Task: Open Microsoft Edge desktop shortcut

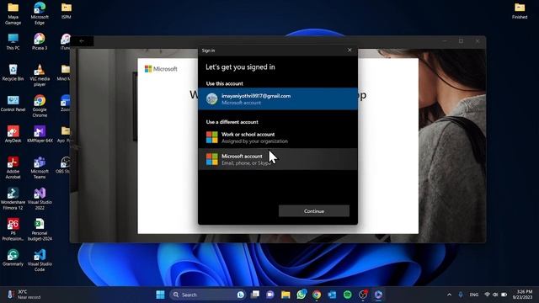Action: click(x=40, y=13)
